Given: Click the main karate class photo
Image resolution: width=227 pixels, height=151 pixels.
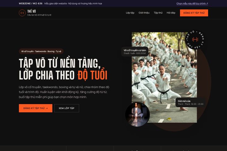Looking at the screenshot, I should tap(164, 77).
